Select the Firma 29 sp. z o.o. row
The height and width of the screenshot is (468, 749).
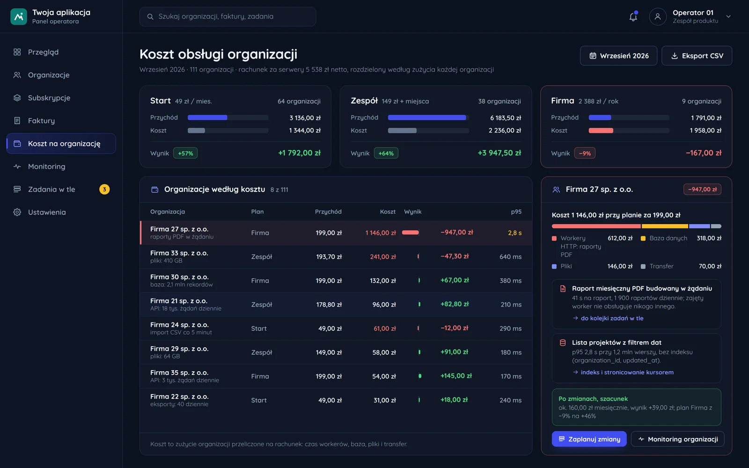tap(336, 352)
